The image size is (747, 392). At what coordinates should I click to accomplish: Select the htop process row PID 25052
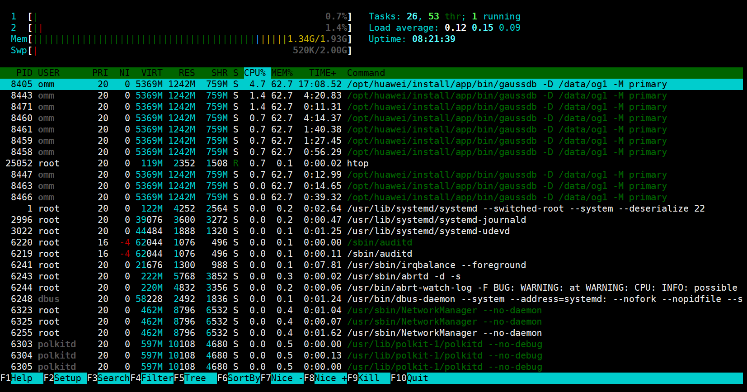point(371,163)
